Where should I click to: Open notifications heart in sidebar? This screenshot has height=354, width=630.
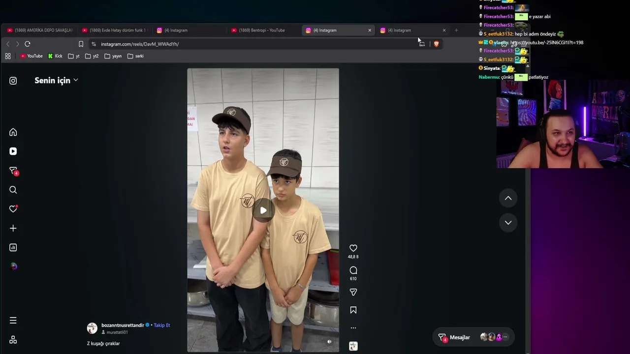(13, 209)
